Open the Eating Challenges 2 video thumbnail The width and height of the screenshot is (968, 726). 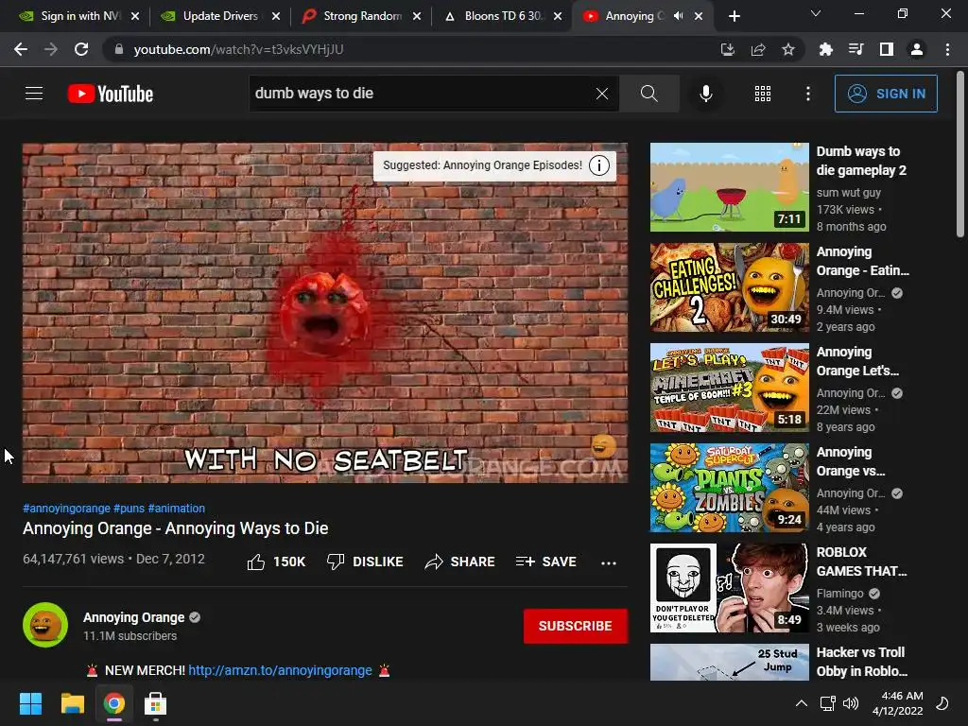(730, 287)
